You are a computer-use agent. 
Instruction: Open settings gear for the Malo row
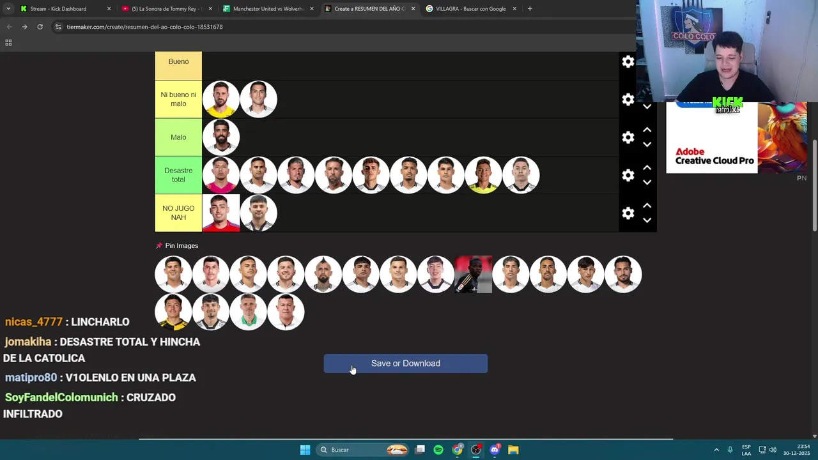coord(628,137)
